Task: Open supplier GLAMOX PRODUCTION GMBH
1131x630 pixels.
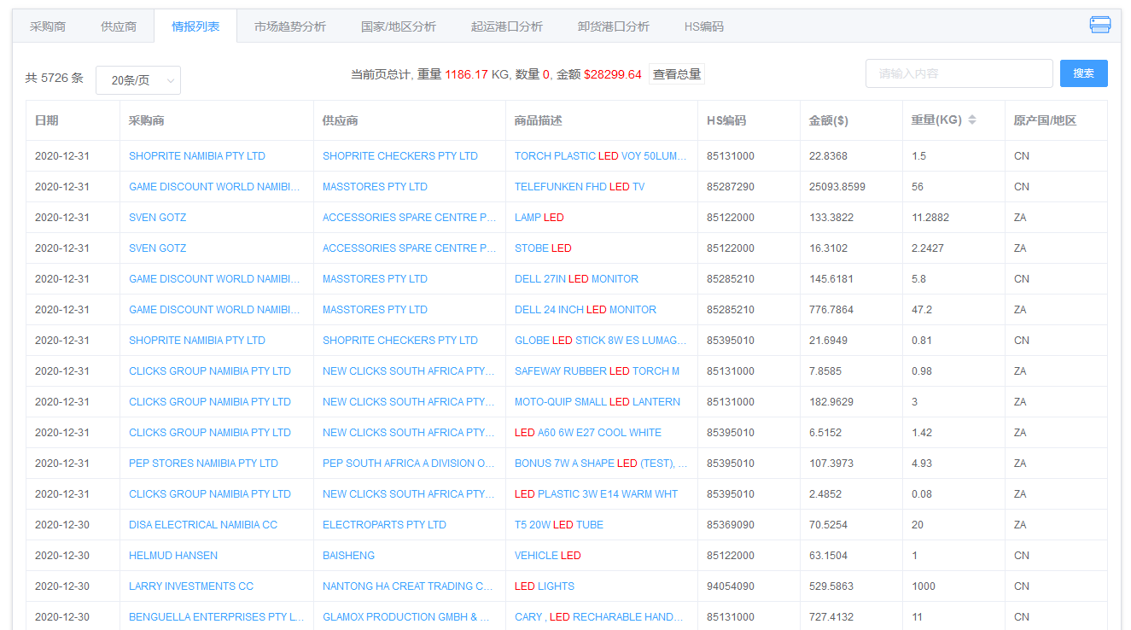Action: tap(406, 617)
